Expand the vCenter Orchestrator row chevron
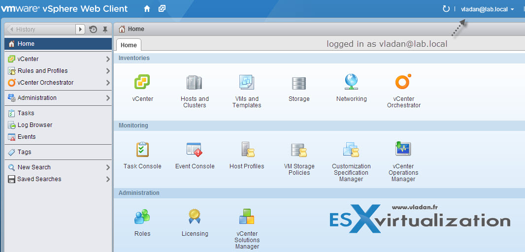The height and width of the screenshot is (252, 525). point(108,83)
